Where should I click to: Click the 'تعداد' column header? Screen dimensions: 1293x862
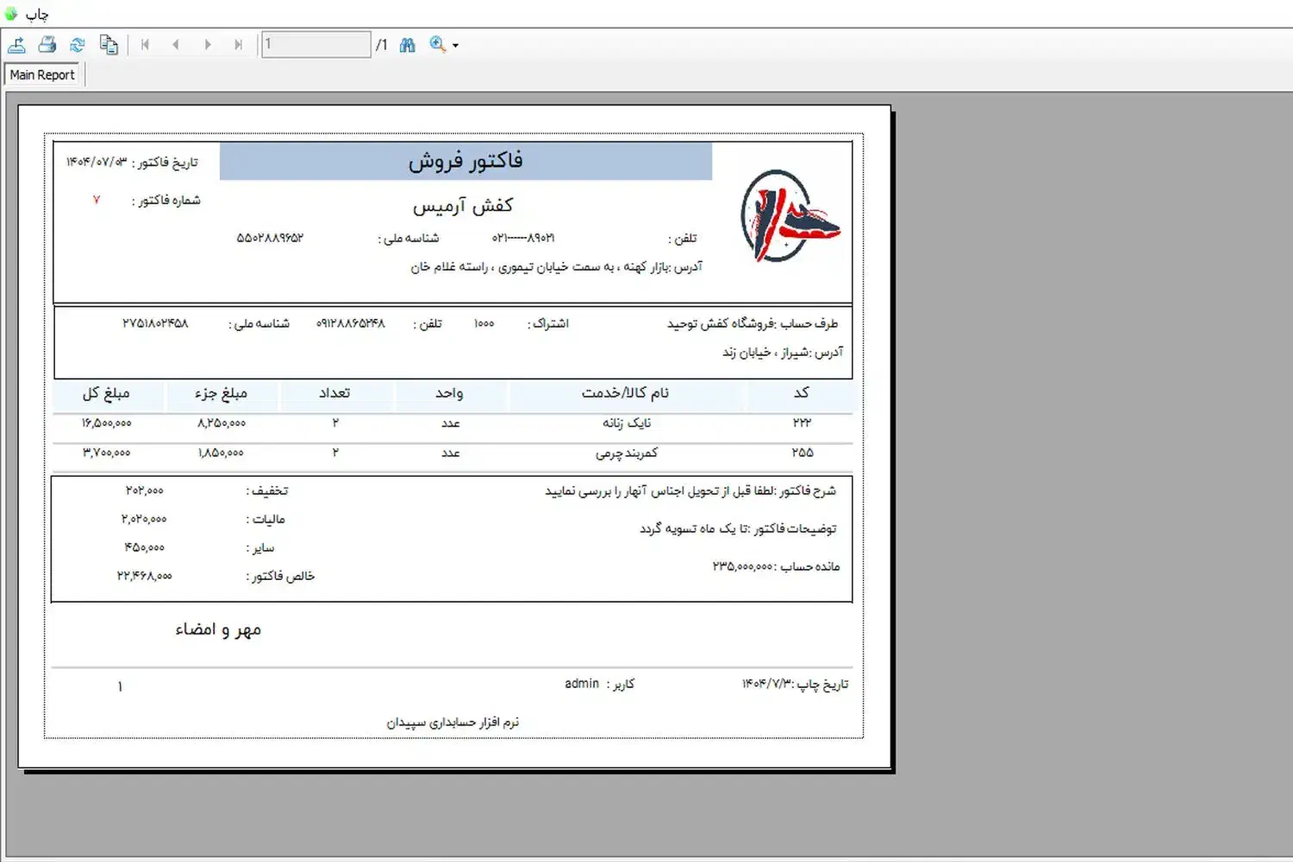[334, 393]
